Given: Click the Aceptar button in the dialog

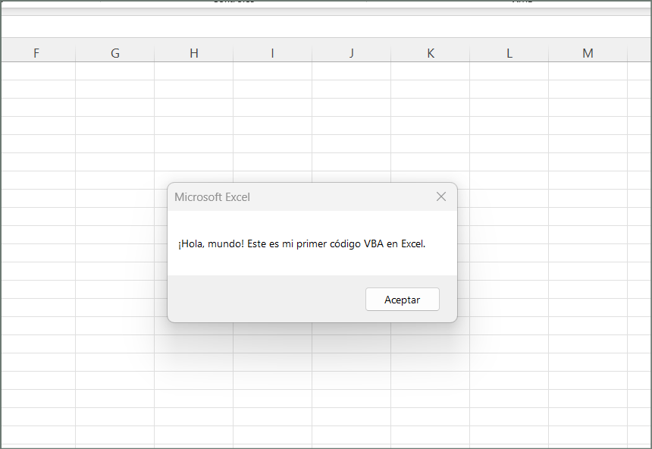Looking at the screenshot, I should click(x=402, y=299).
